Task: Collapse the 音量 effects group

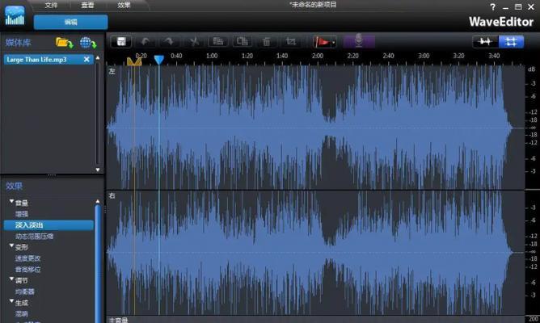Action: (11, 202)
